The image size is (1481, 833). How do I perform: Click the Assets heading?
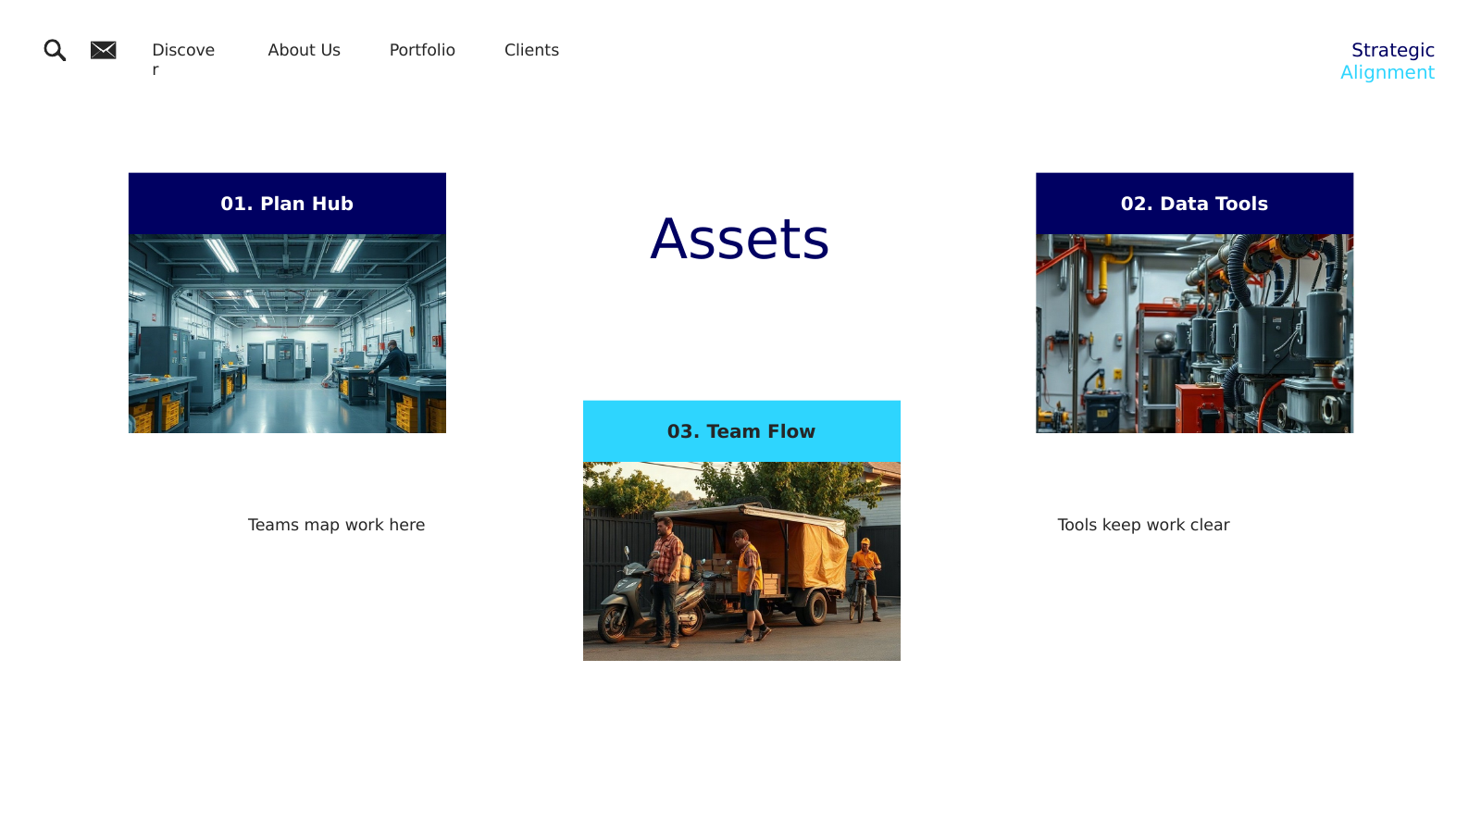tap(740, 239)
